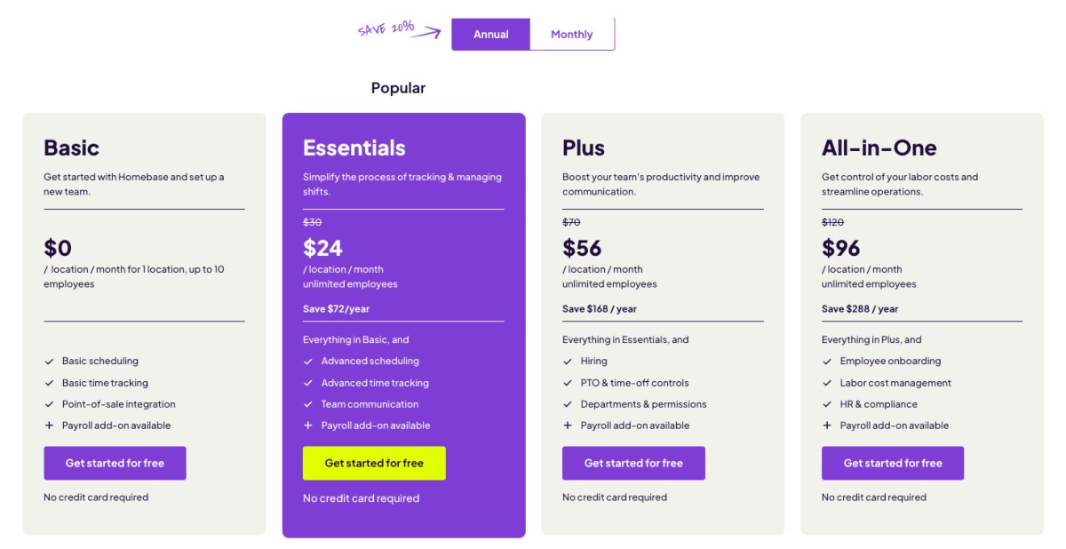Click the checkmark next to Employee onboarding
1066x549 pixels.
[x=827, y=362]
